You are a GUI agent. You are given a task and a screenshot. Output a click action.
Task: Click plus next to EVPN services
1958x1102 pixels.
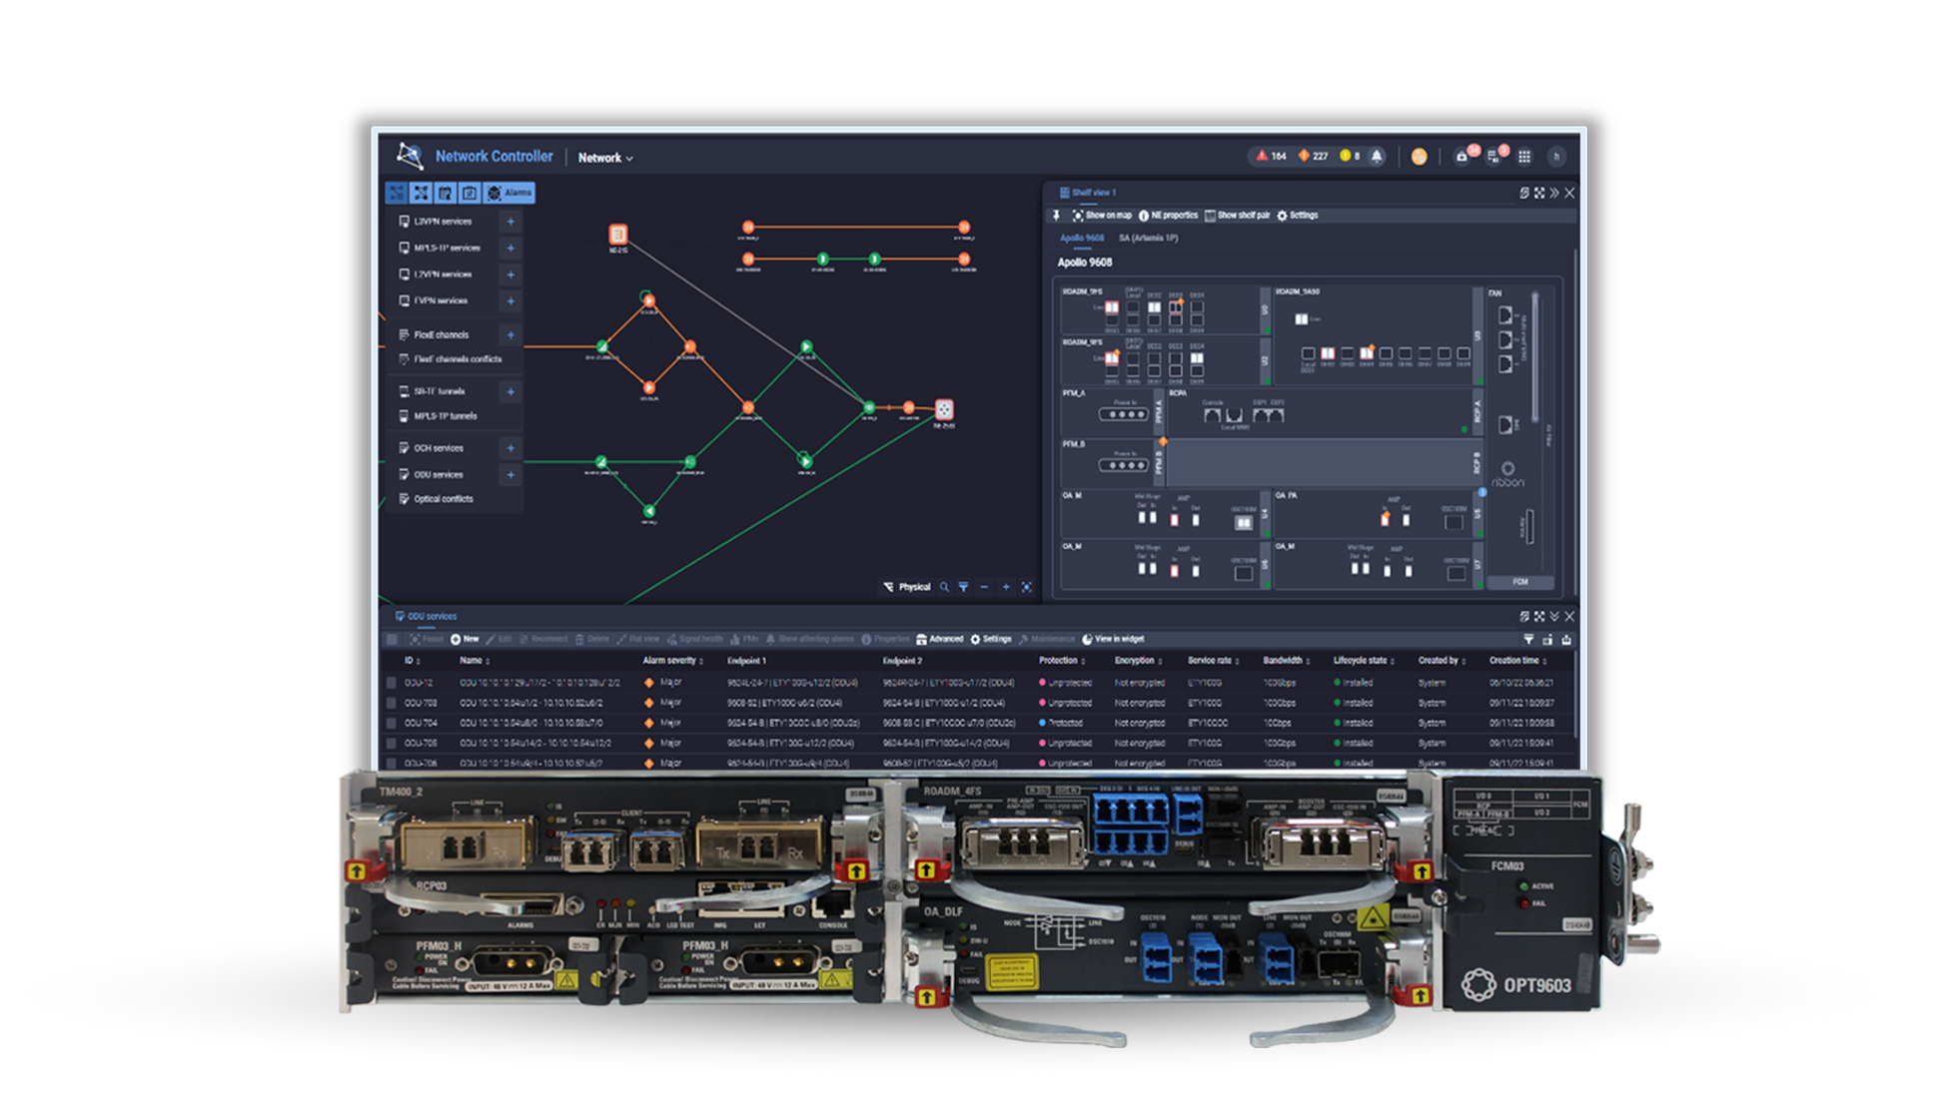tap(510, 300)
